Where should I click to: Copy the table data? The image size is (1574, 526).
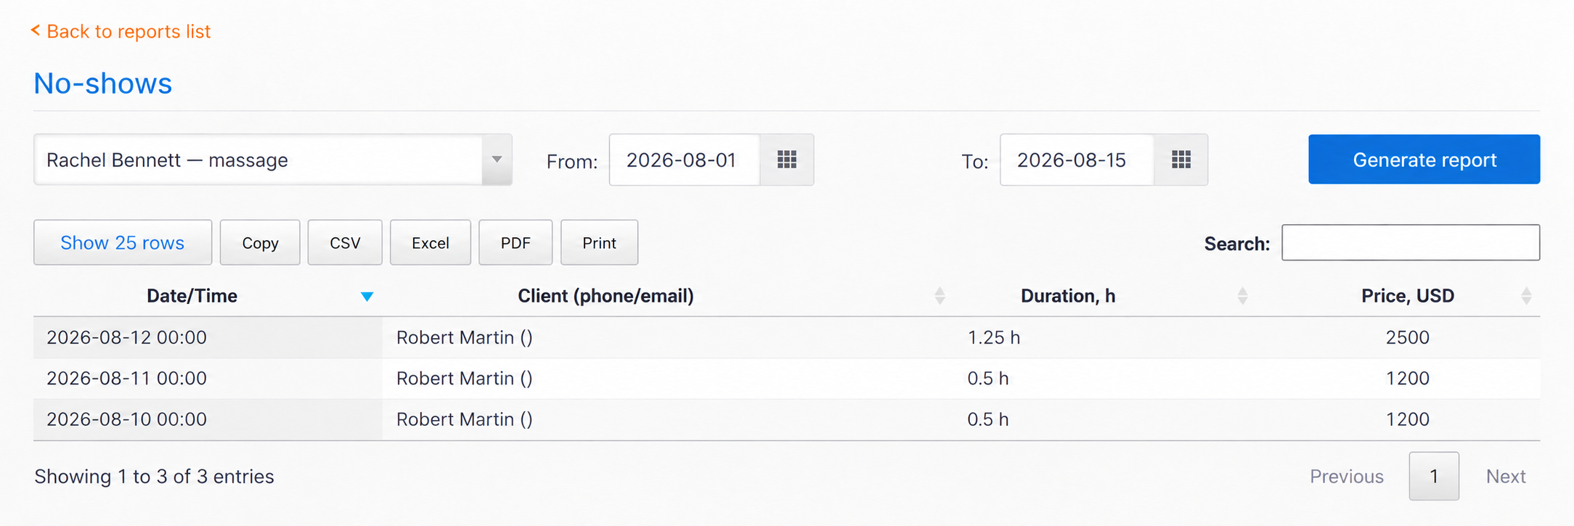tap(260, 242)
